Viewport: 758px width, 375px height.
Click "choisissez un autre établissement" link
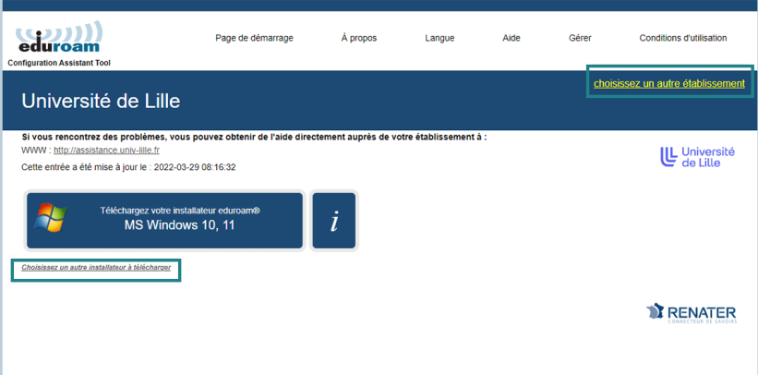pos(668,83)
